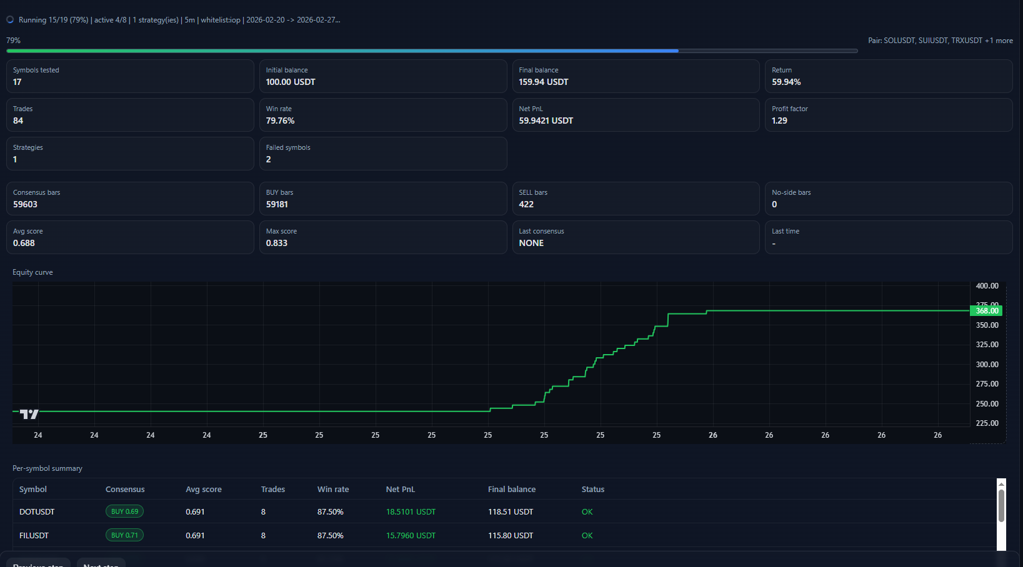Click the 'Previous step' button
Viewport: 1023px width, 567px height.
(x=38, y=564)
